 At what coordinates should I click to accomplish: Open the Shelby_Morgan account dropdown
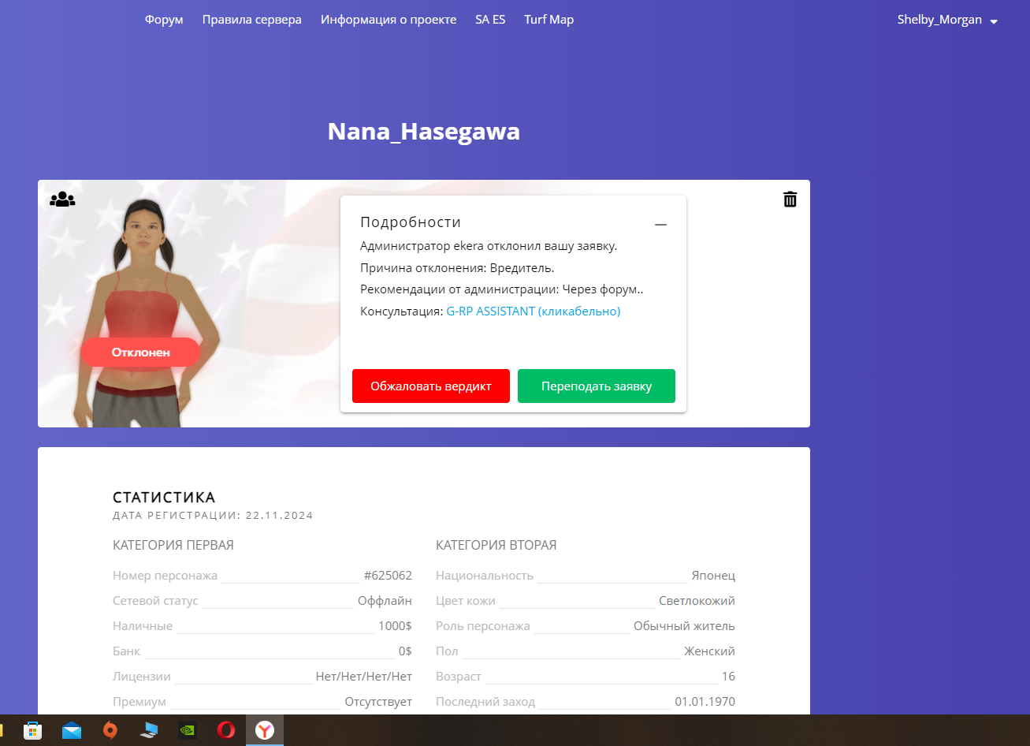pos(946,20)
